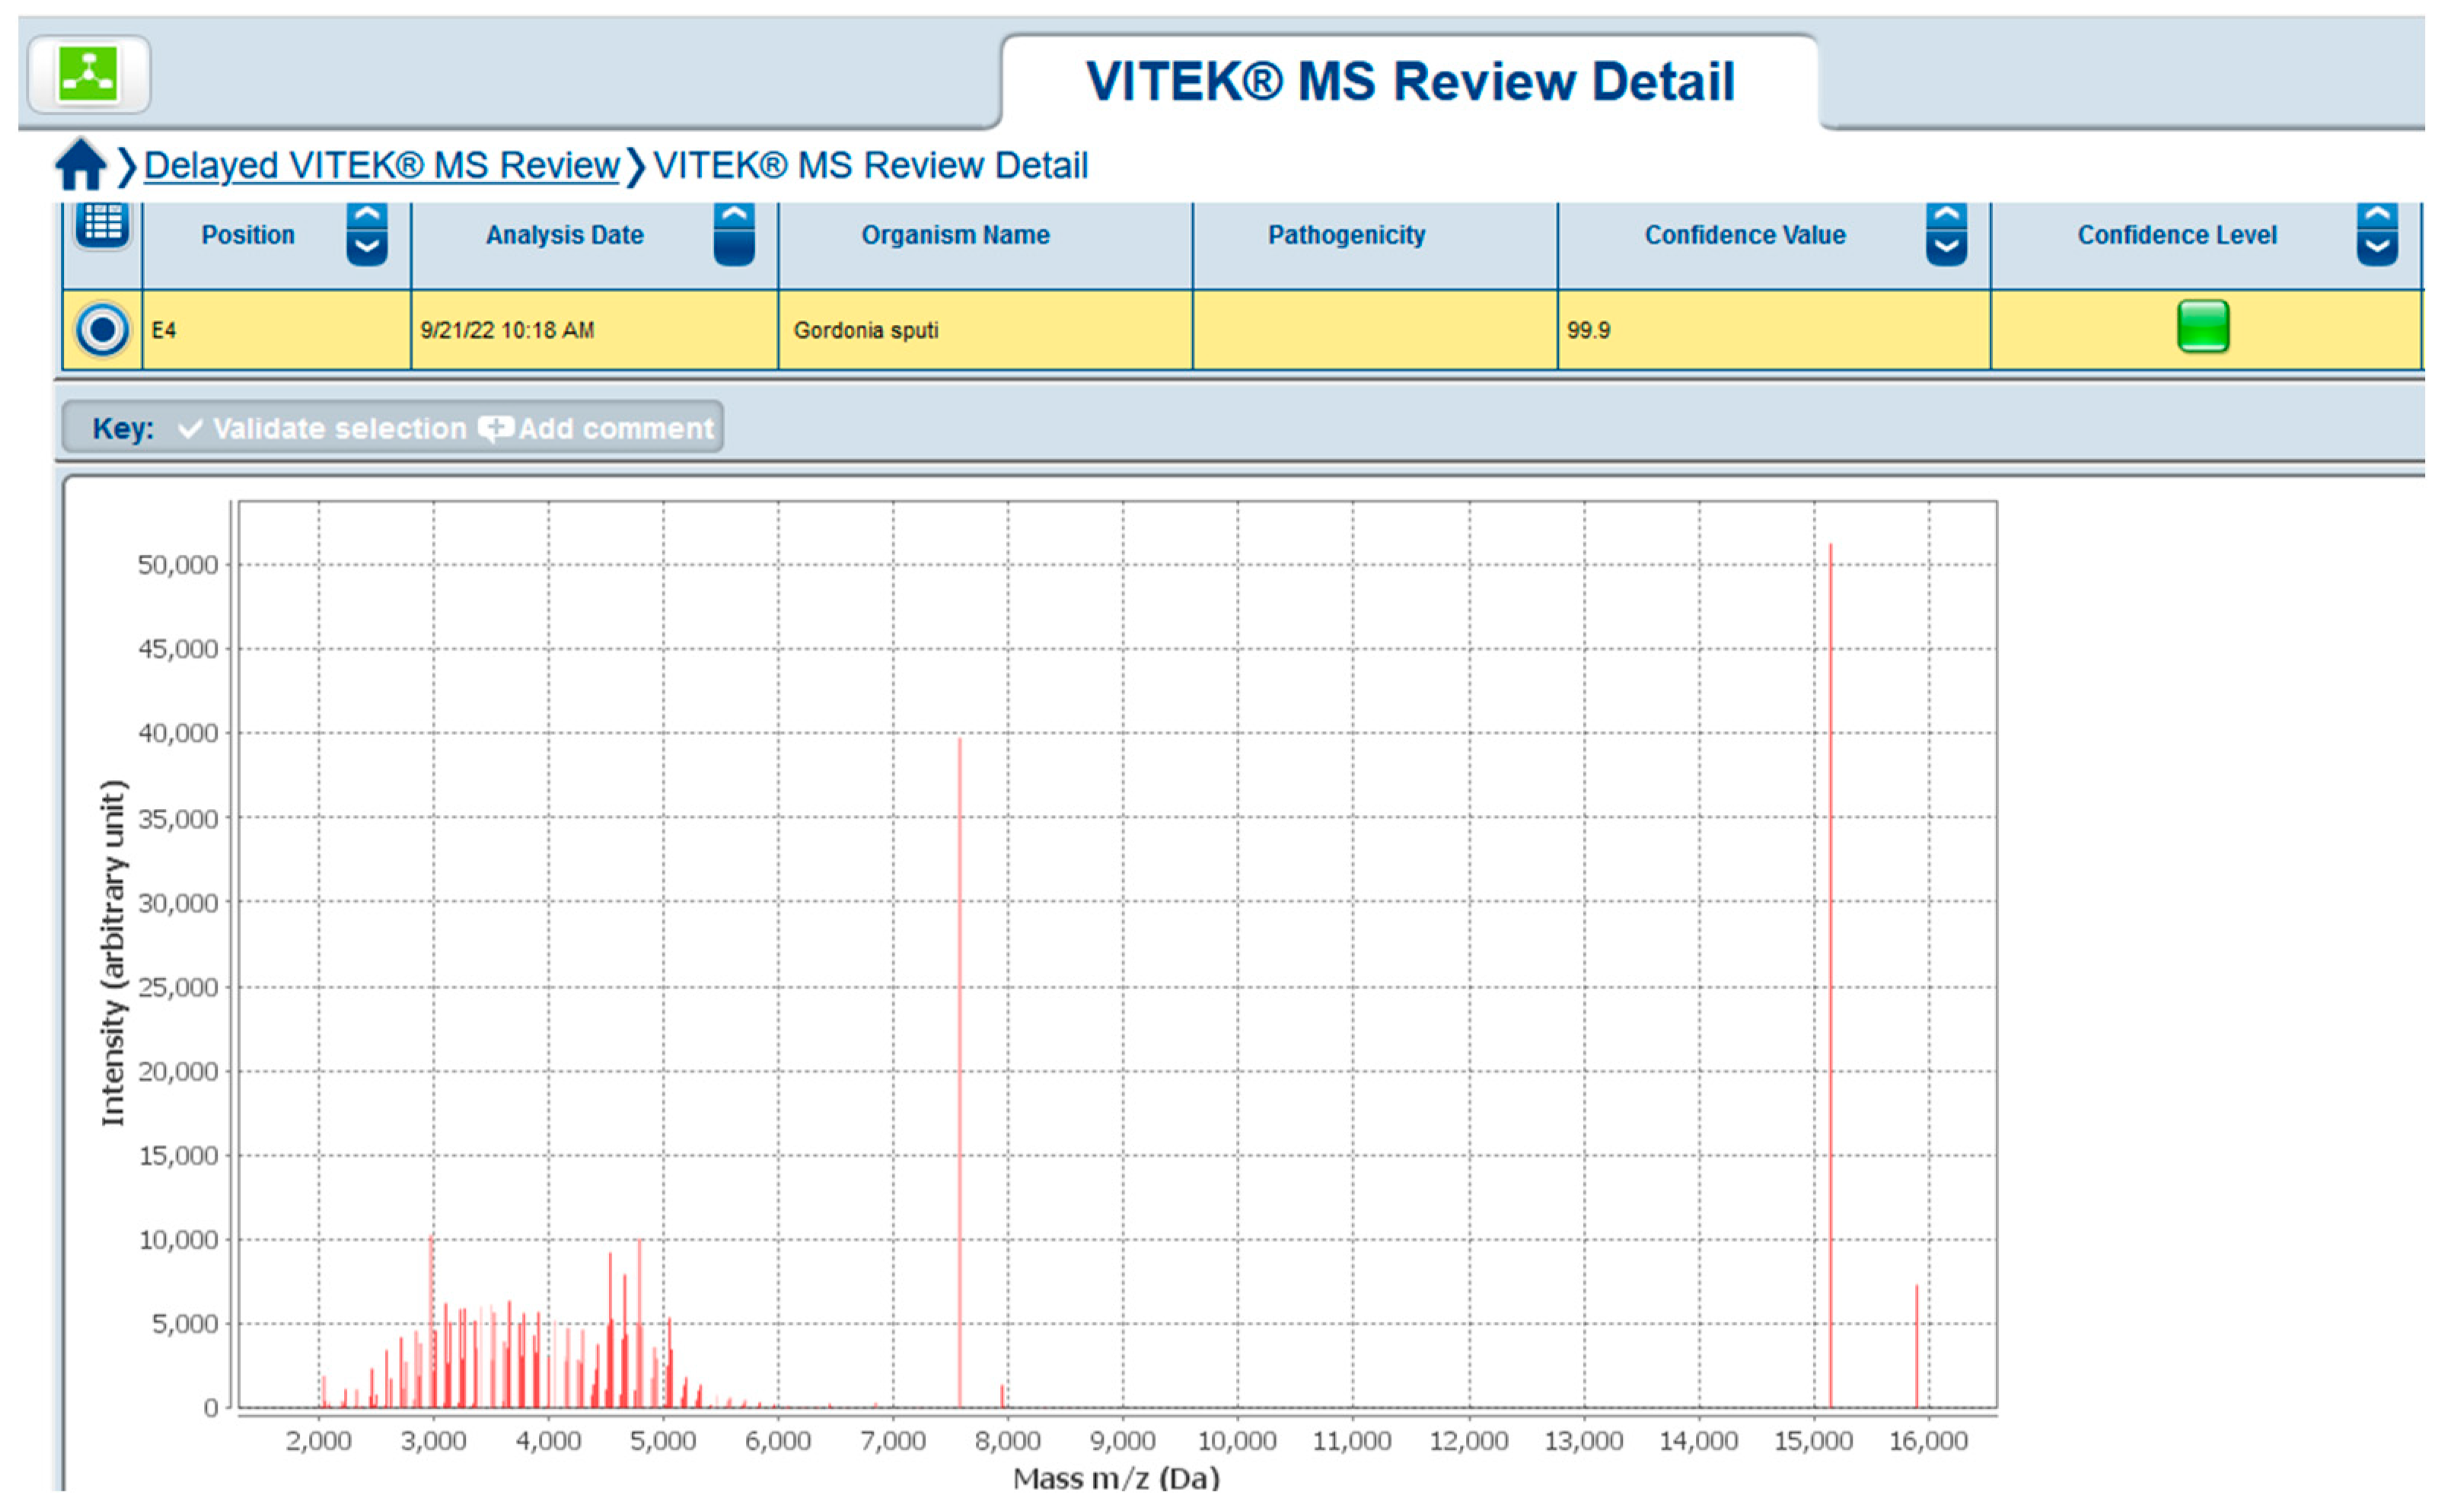Open the Delayed VITEK MS Review link
Screen dimensions: 2438x1512
click(381, 165)
